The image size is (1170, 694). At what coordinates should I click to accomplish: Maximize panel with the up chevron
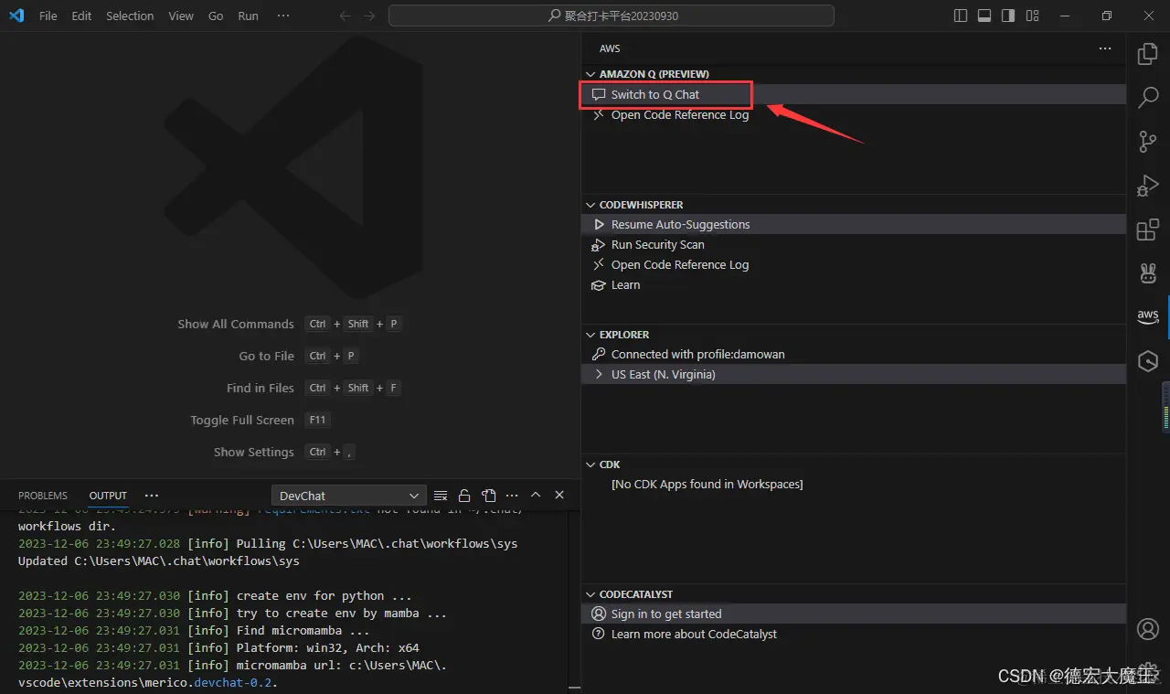536,496
